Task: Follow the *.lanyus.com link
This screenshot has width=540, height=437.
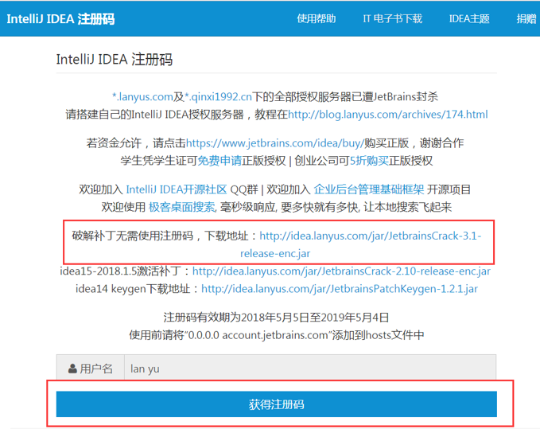Action: 142,97
